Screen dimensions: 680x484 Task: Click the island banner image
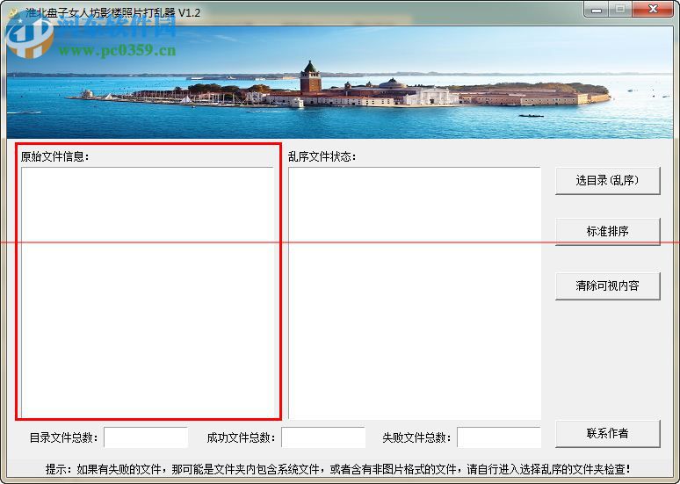click(x=340, y=83)
